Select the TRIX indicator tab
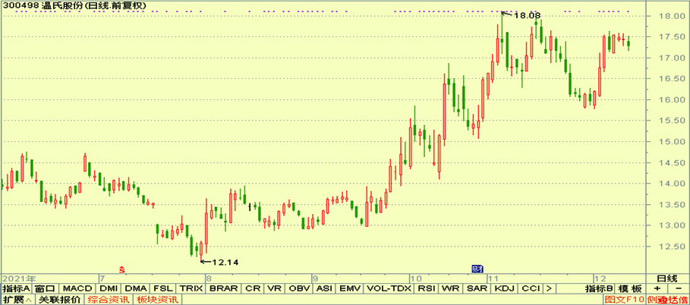The width and height of the screenshot is (690, 305). click(191, 289)
